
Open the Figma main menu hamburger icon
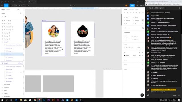(x=2, y=5)
